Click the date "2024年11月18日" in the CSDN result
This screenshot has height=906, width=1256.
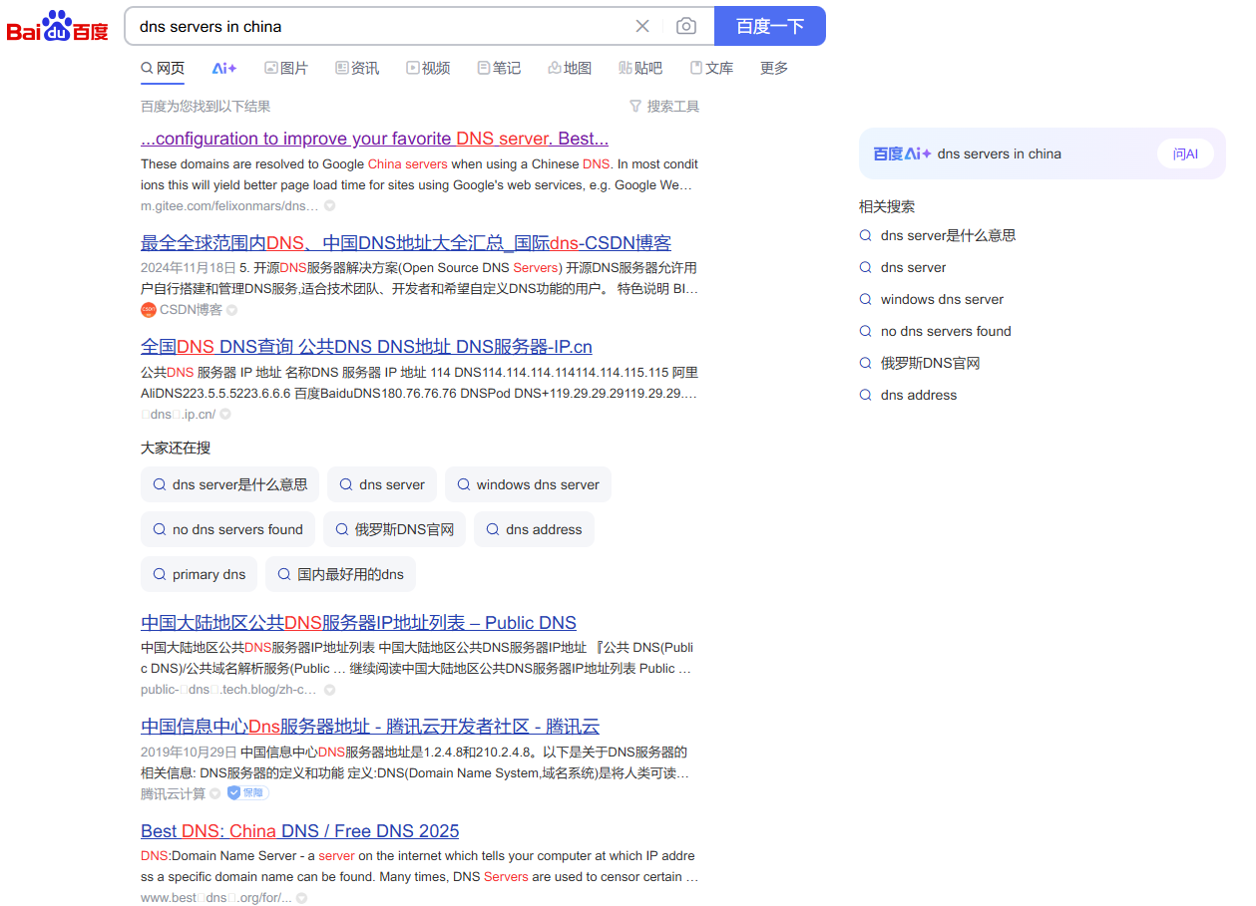click(189, 268)
